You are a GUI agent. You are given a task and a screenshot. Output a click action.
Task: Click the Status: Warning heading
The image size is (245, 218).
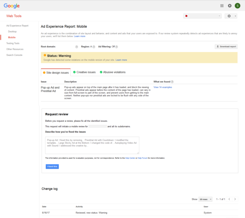click(x=59, y=56)
